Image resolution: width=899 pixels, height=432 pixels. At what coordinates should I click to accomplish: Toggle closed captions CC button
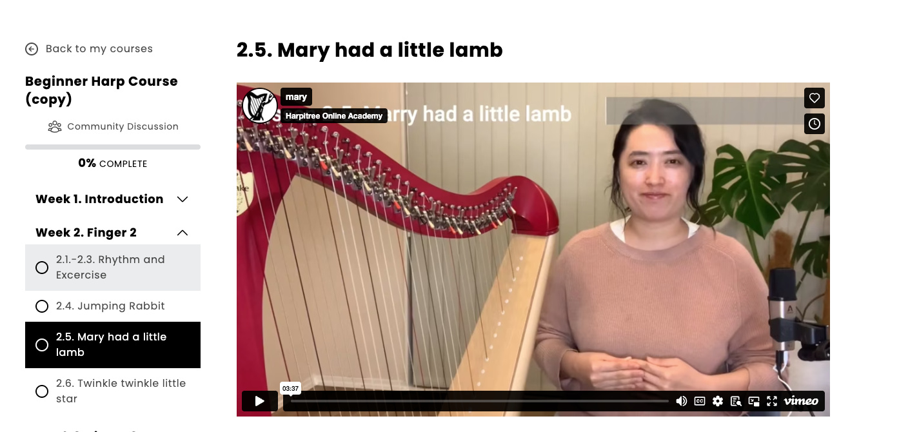pyautogui.click(x=700, y=401)
